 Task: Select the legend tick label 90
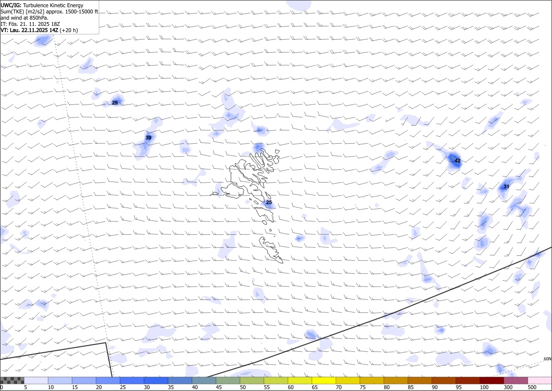pos(435,387)
